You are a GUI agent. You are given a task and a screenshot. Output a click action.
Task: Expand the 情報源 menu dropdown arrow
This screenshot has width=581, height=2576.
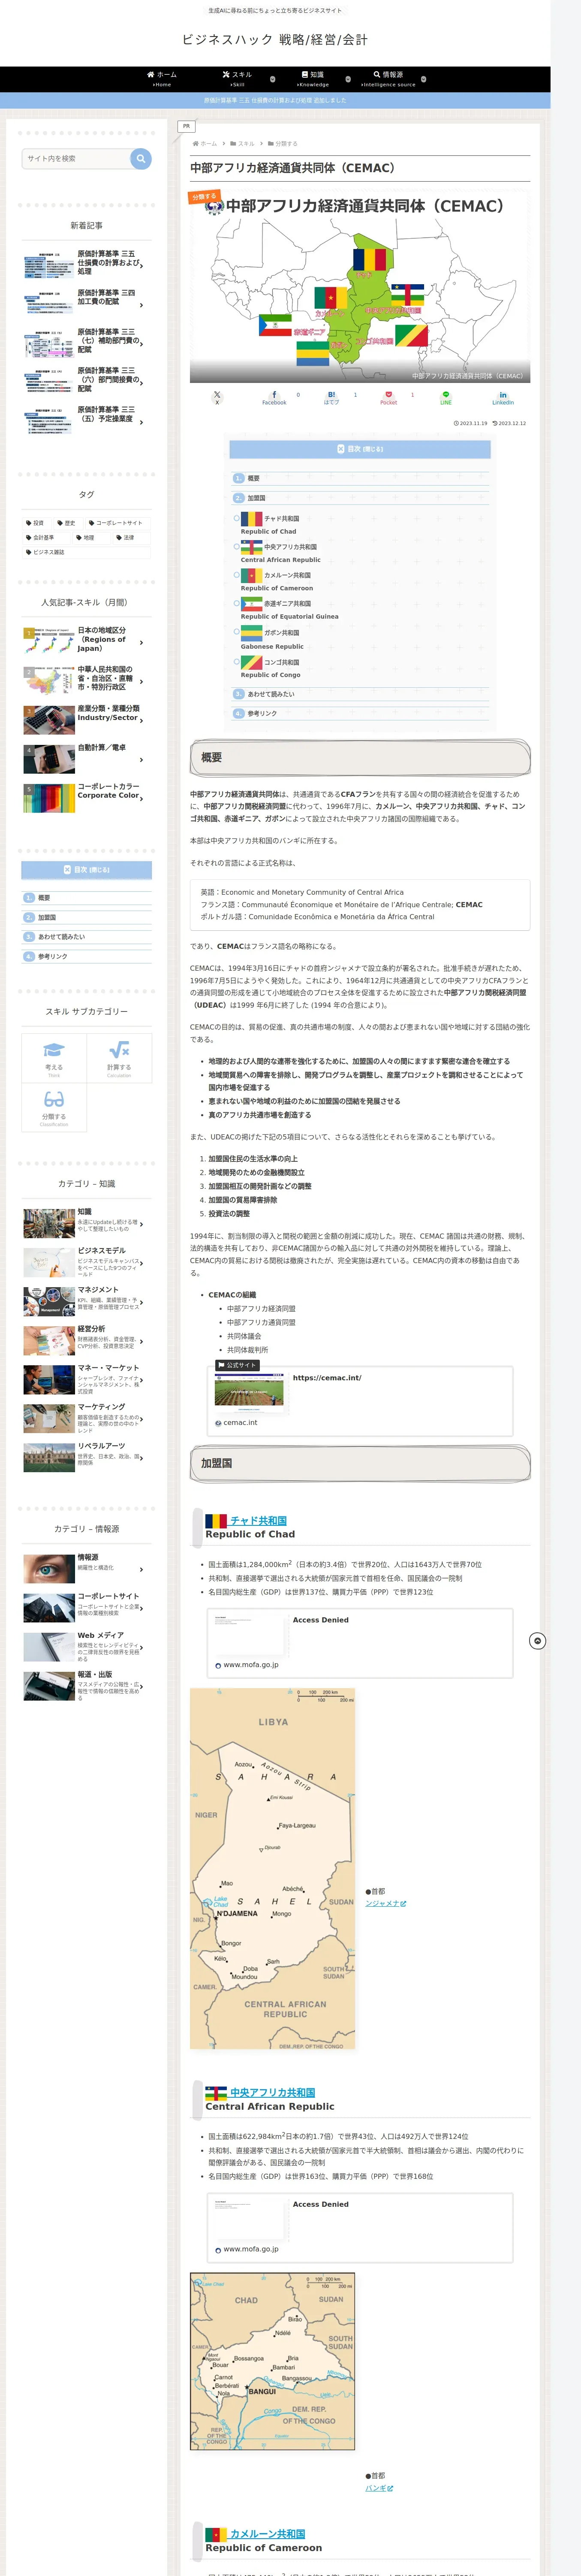pyautogui.click(x=423, y=79)
